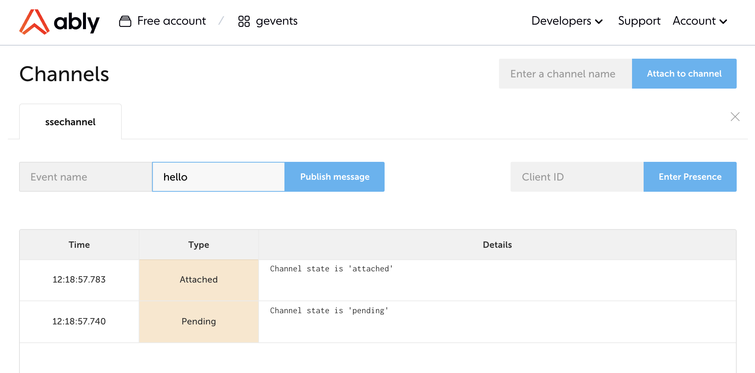The width and height of the screenshot is (755, 373).
Task: Focus the Client ID input field
Action: [x=576, y=177]
